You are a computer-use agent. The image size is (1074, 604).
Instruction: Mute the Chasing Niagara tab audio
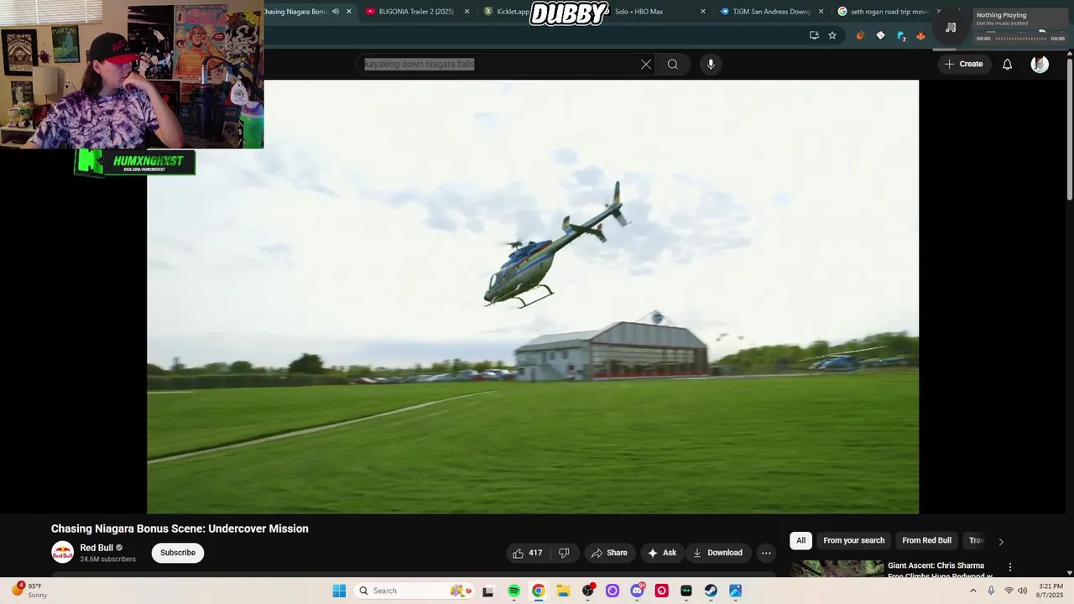tap(336, 12)
